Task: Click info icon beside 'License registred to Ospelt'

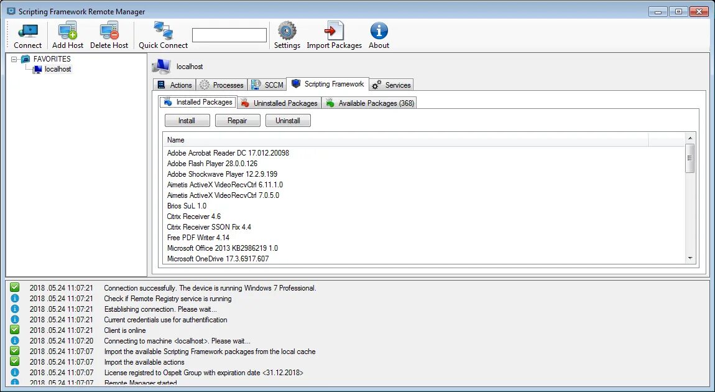Action: tap(14, 372)
